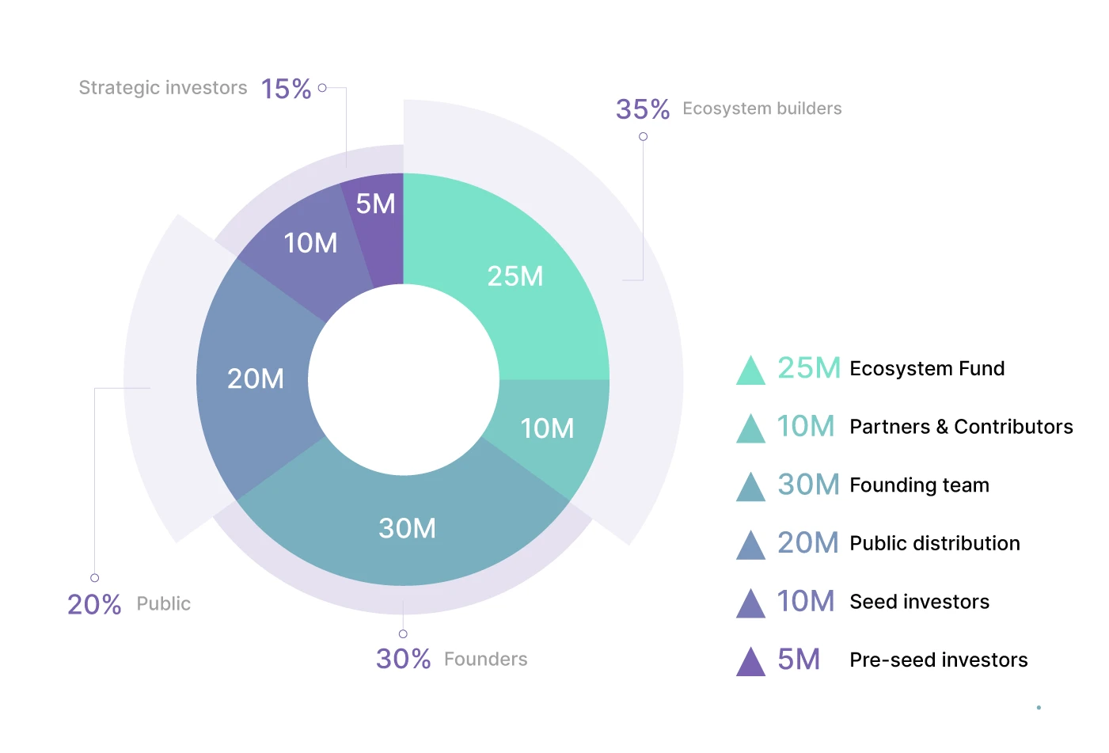Click the Founding team legend text
Viewport: 1109px width, 753px height.
[x=919, y=485]
